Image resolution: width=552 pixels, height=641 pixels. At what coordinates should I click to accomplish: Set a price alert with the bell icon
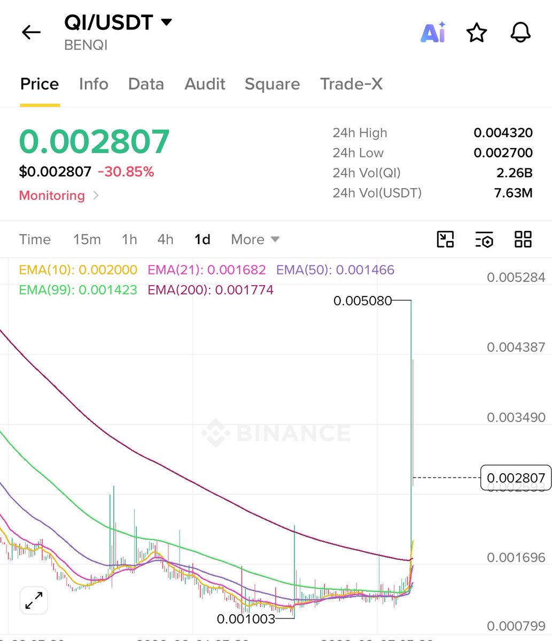pyautogui.click(x=520, y=33)
